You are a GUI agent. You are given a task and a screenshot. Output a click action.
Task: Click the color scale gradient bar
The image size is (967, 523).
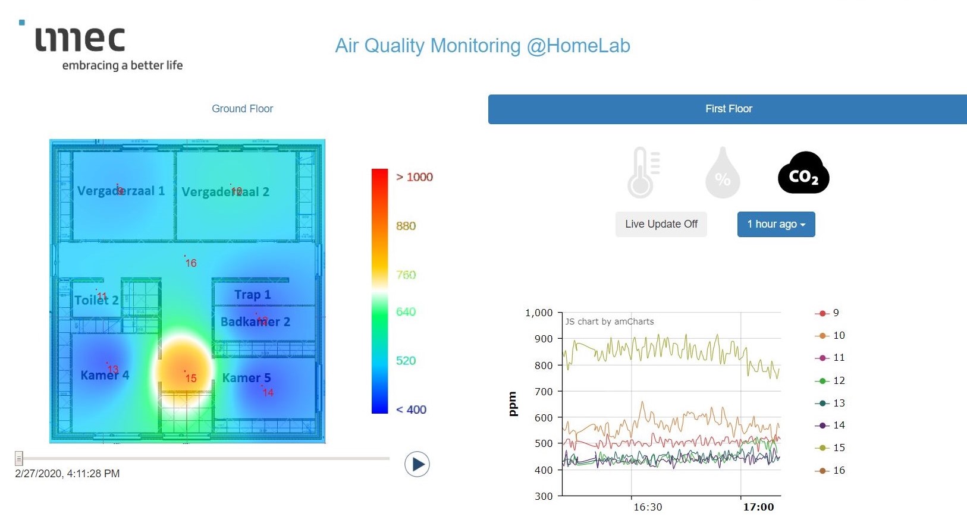[x=379, y=291]
